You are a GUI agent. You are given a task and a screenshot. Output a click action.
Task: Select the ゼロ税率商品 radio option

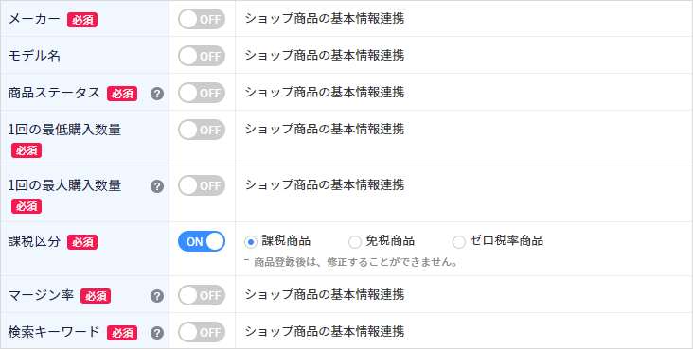(x=459, y=241)
